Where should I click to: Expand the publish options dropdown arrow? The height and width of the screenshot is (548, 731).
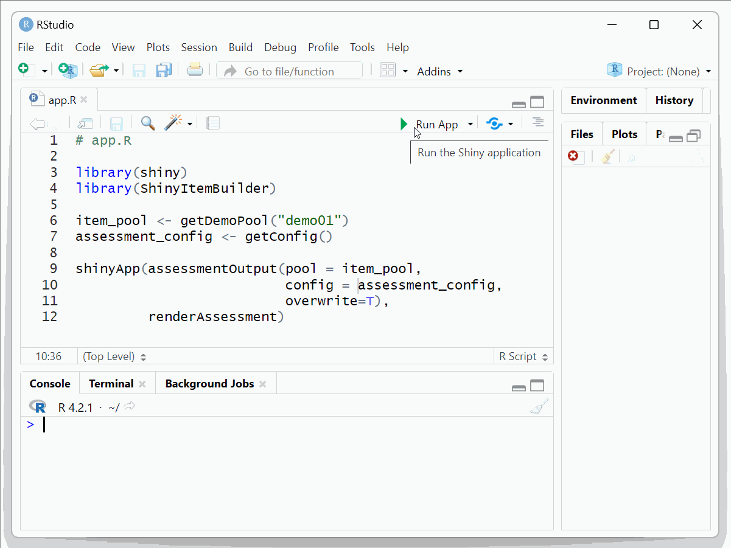[x=511, y=124]
